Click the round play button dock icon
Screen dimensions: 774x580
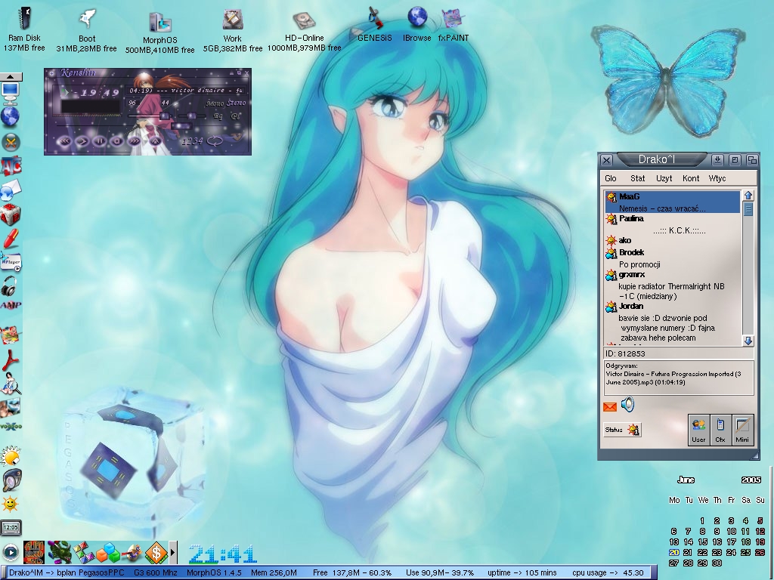pos(11,552)
